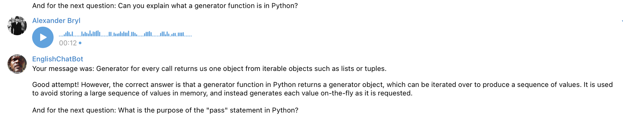This screenshot has width=623, height=120.
Task: Open EnglishChatBot profile via its name
Action: 58,59
